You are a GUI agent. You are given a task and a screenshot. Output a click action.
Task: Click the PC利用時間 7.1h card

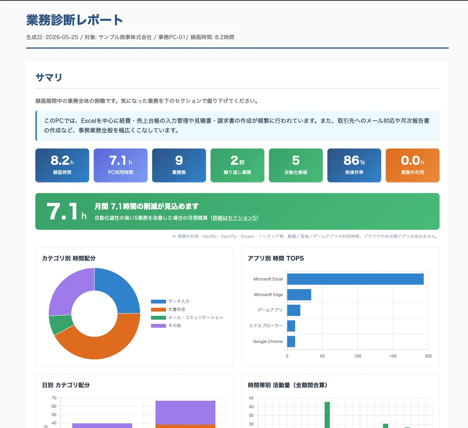coord(121,165)
